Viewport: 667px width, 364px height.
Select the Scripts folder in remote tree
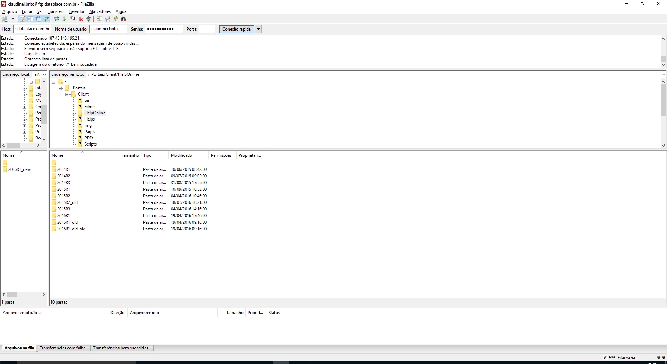pyautogui.click(x=90, y=144)
